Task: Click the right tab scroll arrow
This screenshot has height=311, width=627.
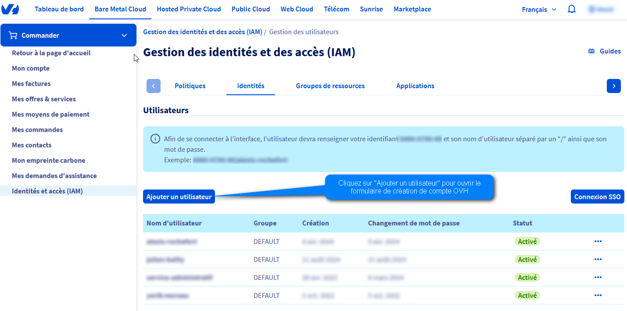Action: tap(614, 86)
